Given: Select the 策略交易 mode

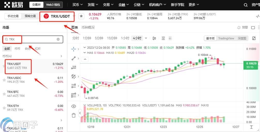Looking at the screenshot, I should coord(30,16).
